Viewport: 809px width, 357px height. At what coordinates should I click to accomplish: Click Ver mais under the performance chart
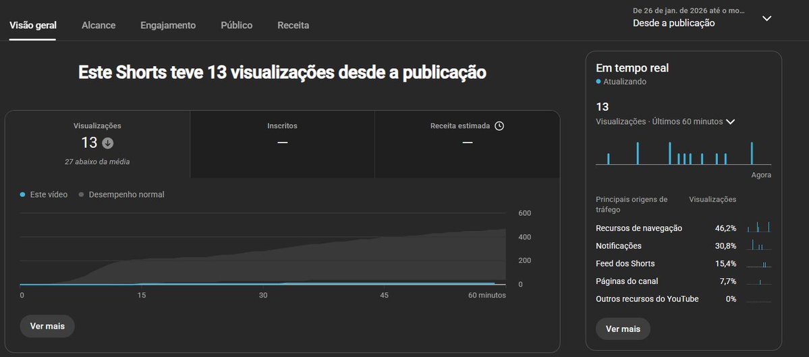coord(47,326)
